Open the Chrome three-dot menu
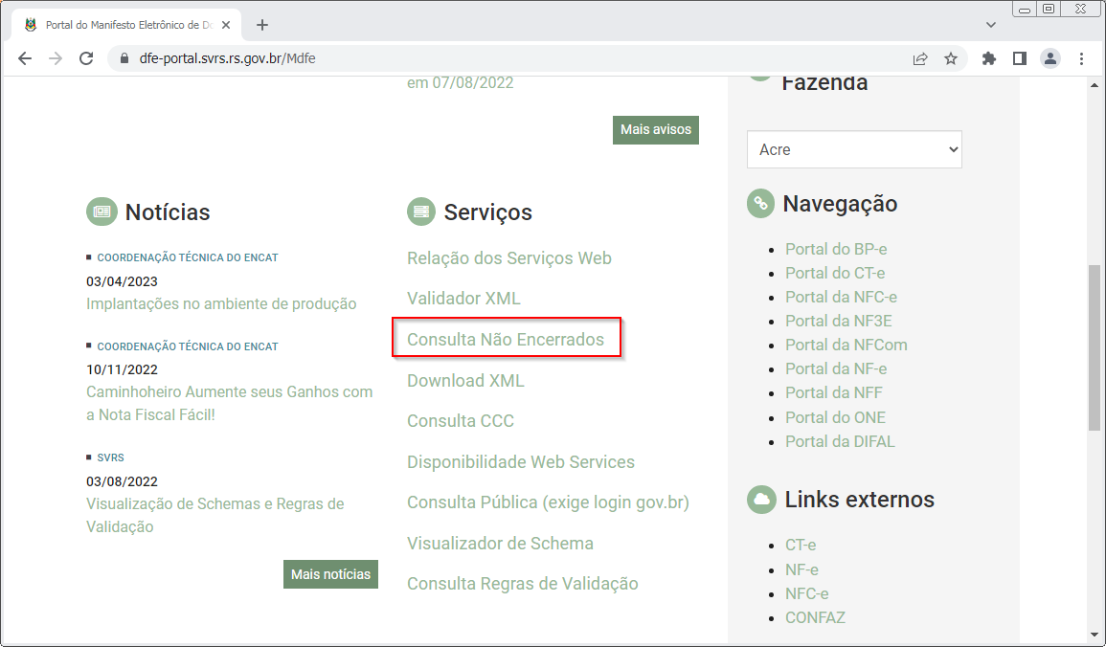This screenshot has width=1106, height=647. click(1081, 58)
